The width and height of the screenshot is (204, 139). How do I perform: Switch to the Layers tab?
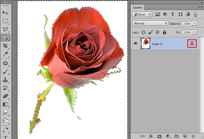click(138, 7)
